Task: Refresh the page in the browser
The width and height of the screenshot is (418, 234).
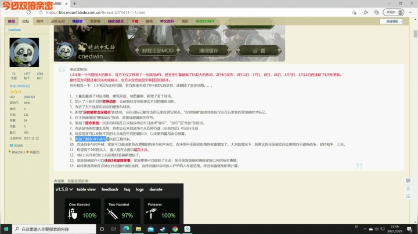Action: (28, 12)
